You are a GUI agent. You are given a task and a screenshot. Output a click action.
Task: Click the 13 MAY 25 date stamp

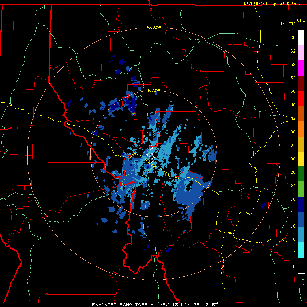[186, 305]
